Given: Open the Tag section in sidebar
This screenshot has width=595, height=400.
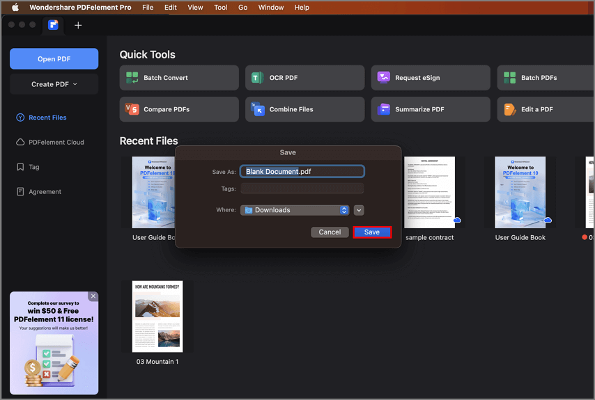Looking at the screenshot, I should pyautogui.click(x=28, y=167).
